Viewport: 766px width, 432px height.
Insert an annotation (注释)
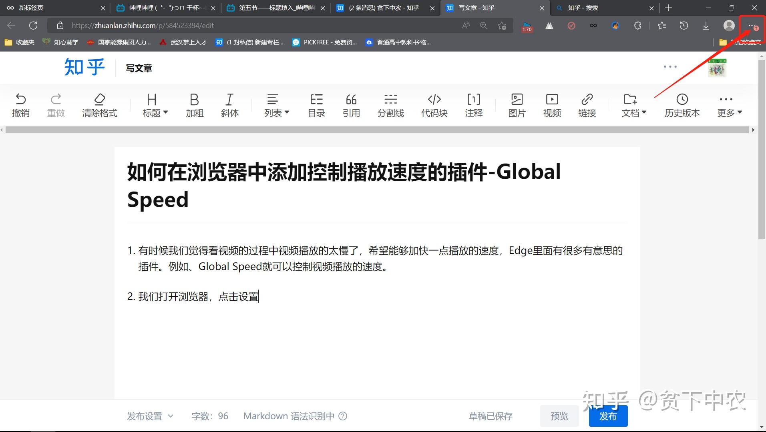tap(474, 105)
